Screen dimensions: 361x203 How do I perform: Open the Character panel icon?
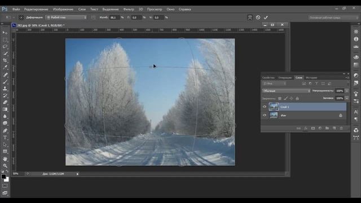tap(356, 112)
